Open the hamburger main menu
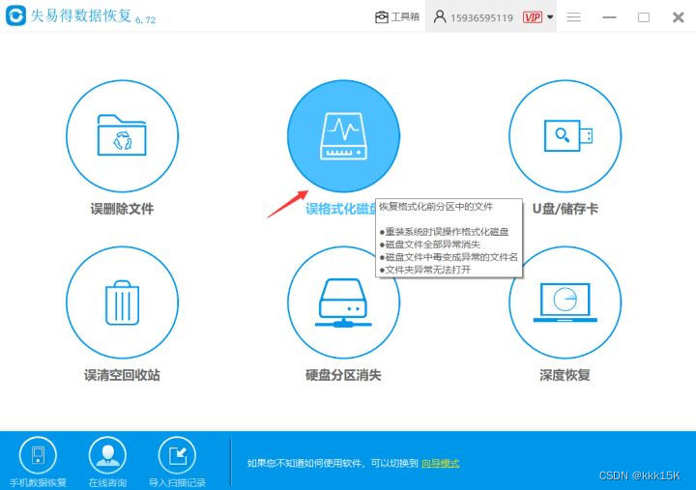This screenshot has width=696, height=490. pyautogui.click(x=573, y=17)
